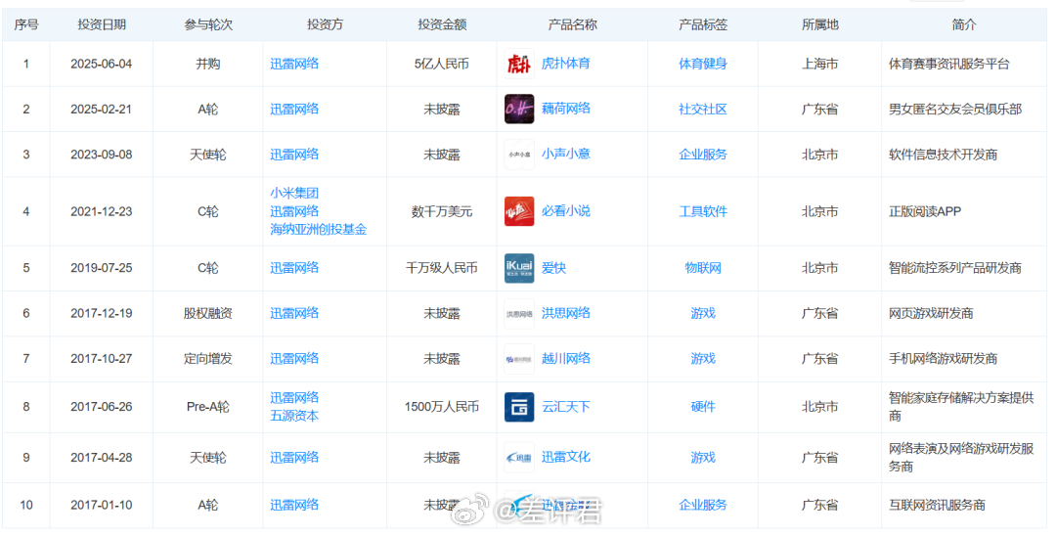Click the 序号 column header

click(x=26, y=24)
